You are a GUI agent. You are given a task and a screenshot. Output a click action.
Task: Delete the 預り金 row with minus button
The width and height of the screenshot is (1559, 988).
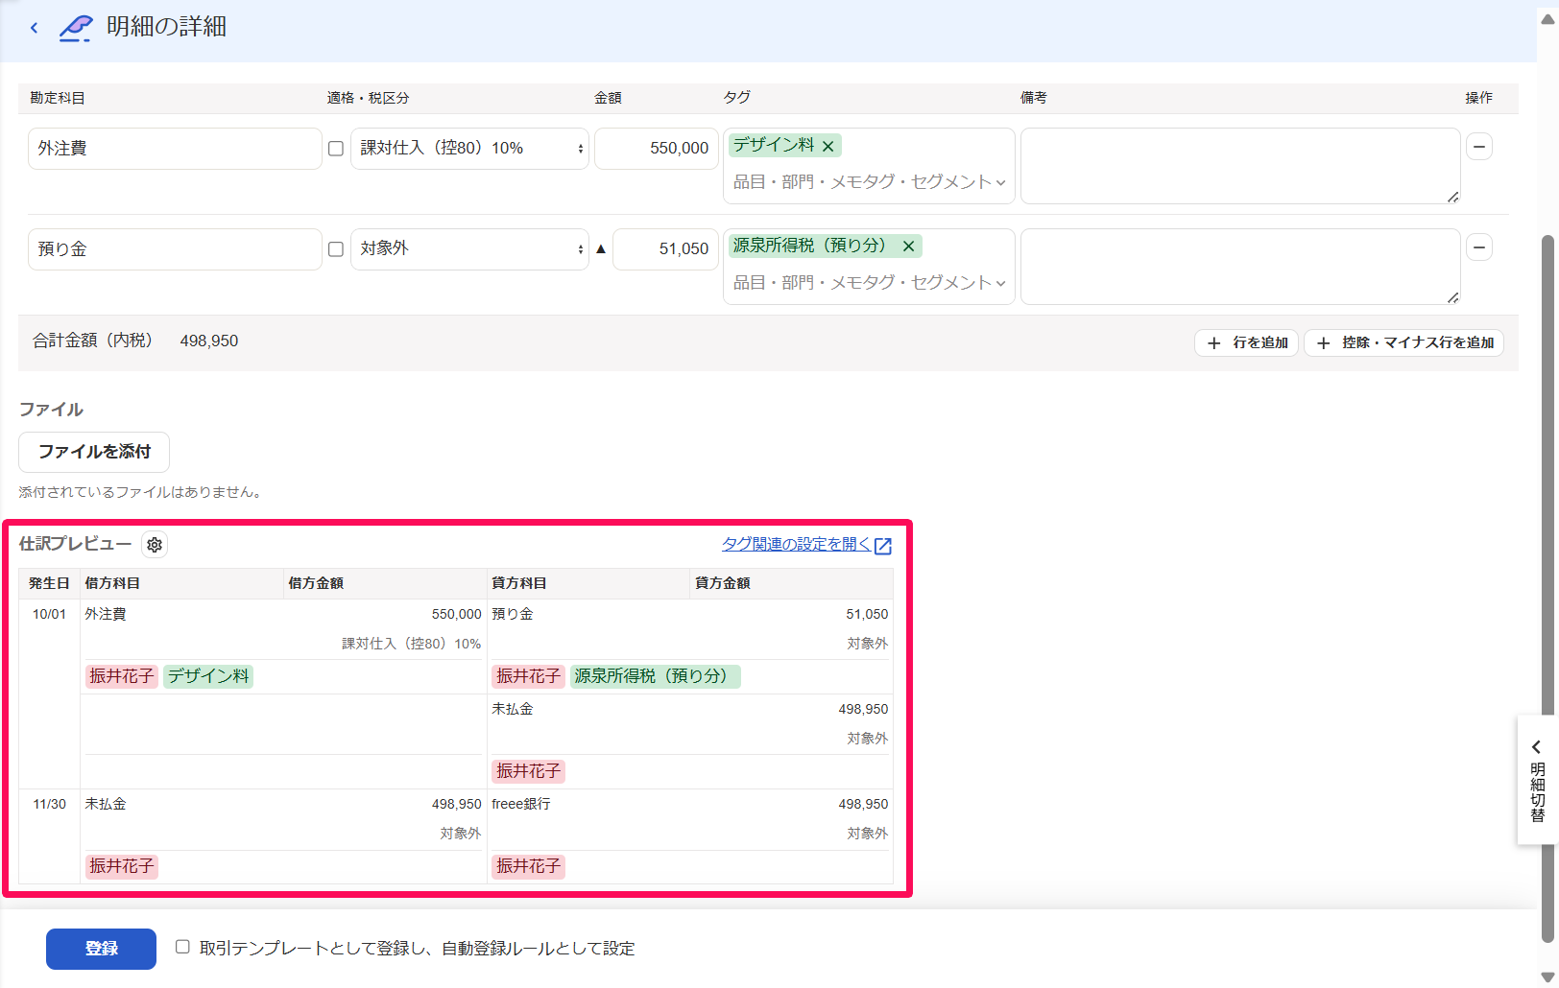(1479, 247)
